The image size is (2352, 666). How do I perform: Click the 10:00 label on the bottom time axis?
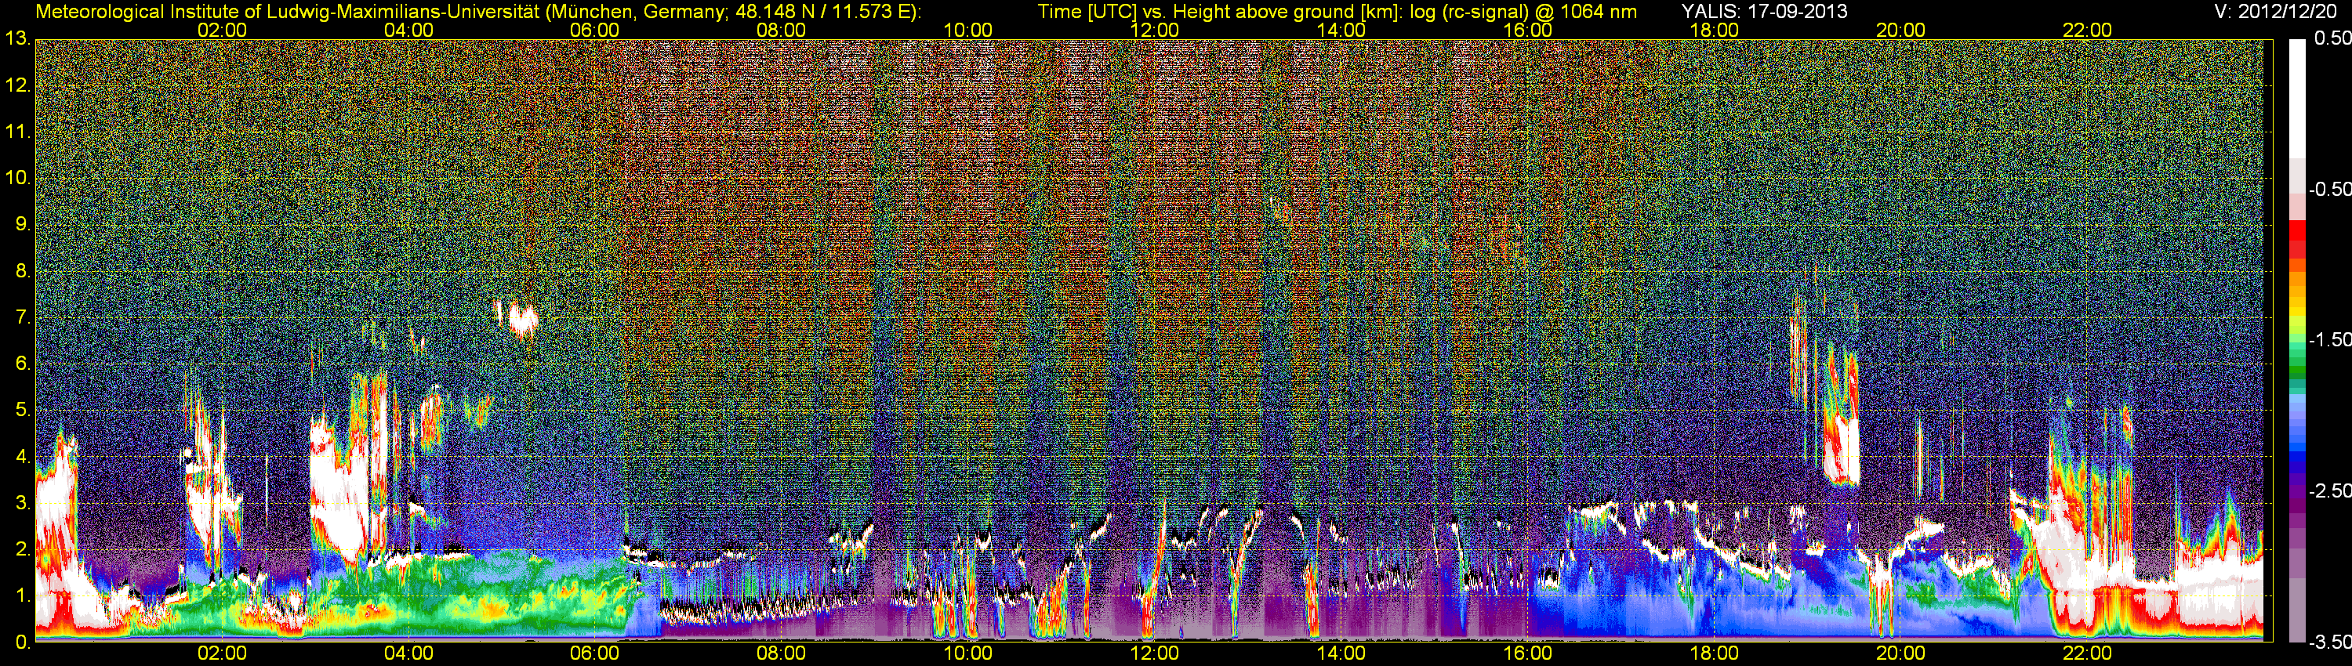967,653
